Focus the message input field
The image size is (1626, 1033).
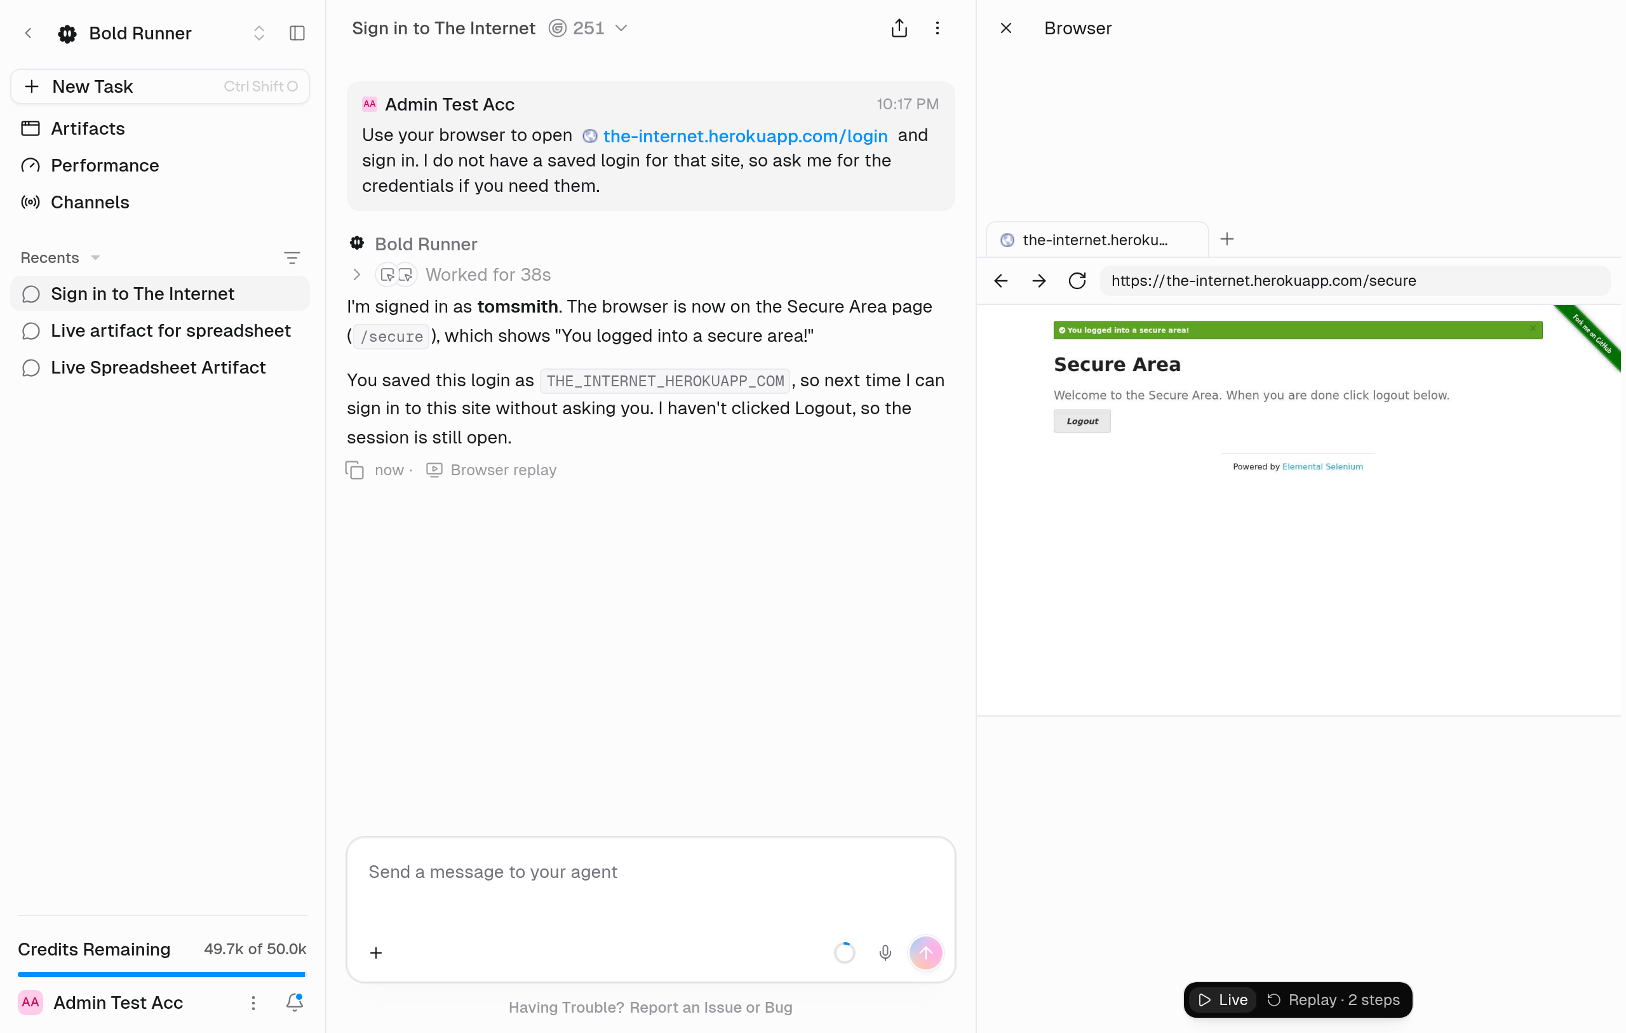pyautogui.click(x=650, y=872)
